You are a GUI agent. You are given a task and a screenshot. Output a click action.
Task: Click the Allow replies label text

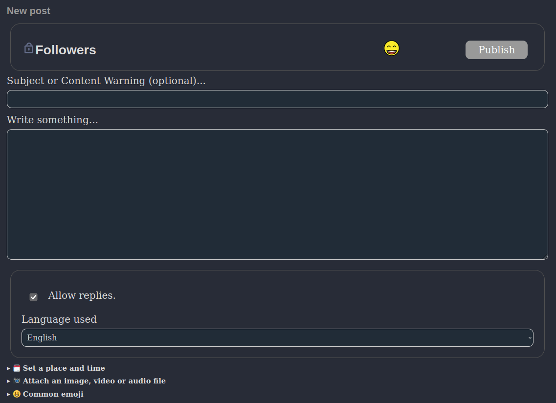click(x=81, y=295)
